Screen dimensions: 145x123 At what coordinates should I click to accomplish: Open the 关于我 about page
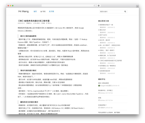tap(51, 12)
